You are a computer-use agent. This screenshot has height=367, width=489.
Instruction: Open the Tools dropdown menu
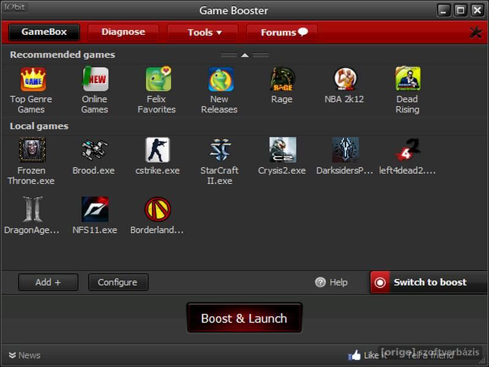pos(203,32)
